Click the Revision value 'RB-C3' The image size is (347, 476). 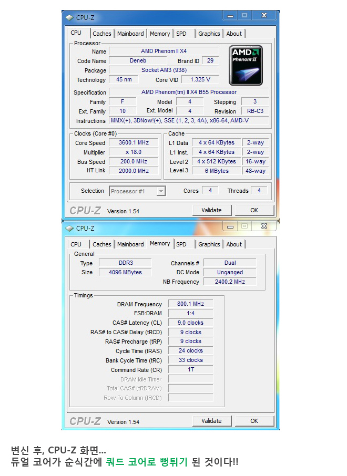[255, 111]
